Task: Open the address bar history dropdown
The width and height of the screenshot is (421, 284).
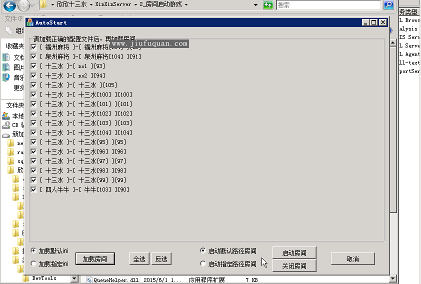Action: (x=255, y=5)
